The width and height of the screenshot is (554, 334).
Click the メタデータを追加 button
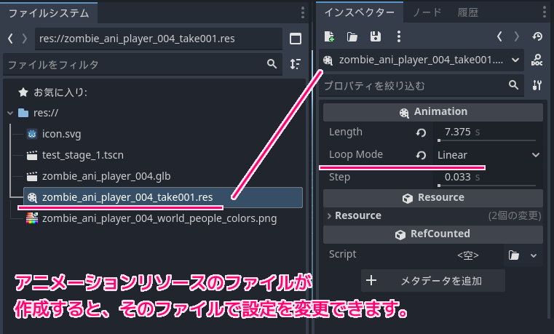[x=433, y=281]
